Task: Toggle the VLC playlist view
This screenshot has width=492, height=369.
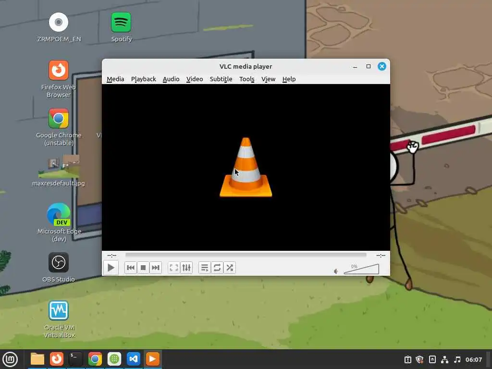Action: pos(205,268)
